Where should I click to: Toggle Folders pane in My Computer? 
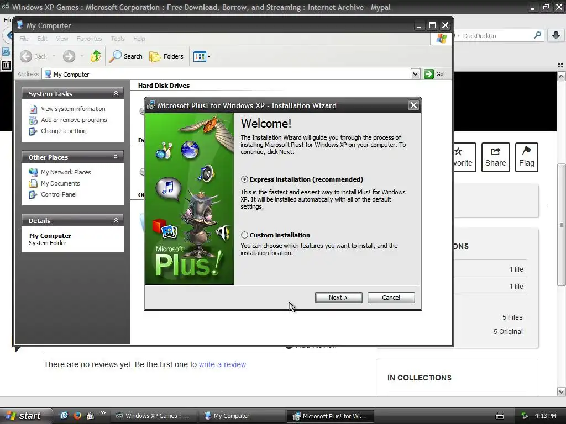166,56
